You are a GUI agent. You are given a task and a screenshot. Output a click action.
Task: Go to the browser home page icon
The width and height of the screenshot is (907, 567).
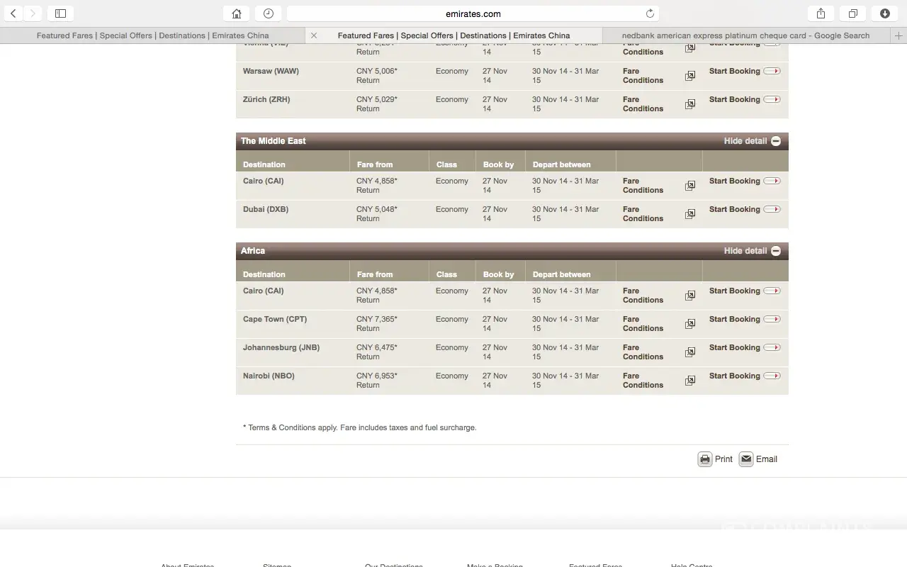tap(237, 13)
